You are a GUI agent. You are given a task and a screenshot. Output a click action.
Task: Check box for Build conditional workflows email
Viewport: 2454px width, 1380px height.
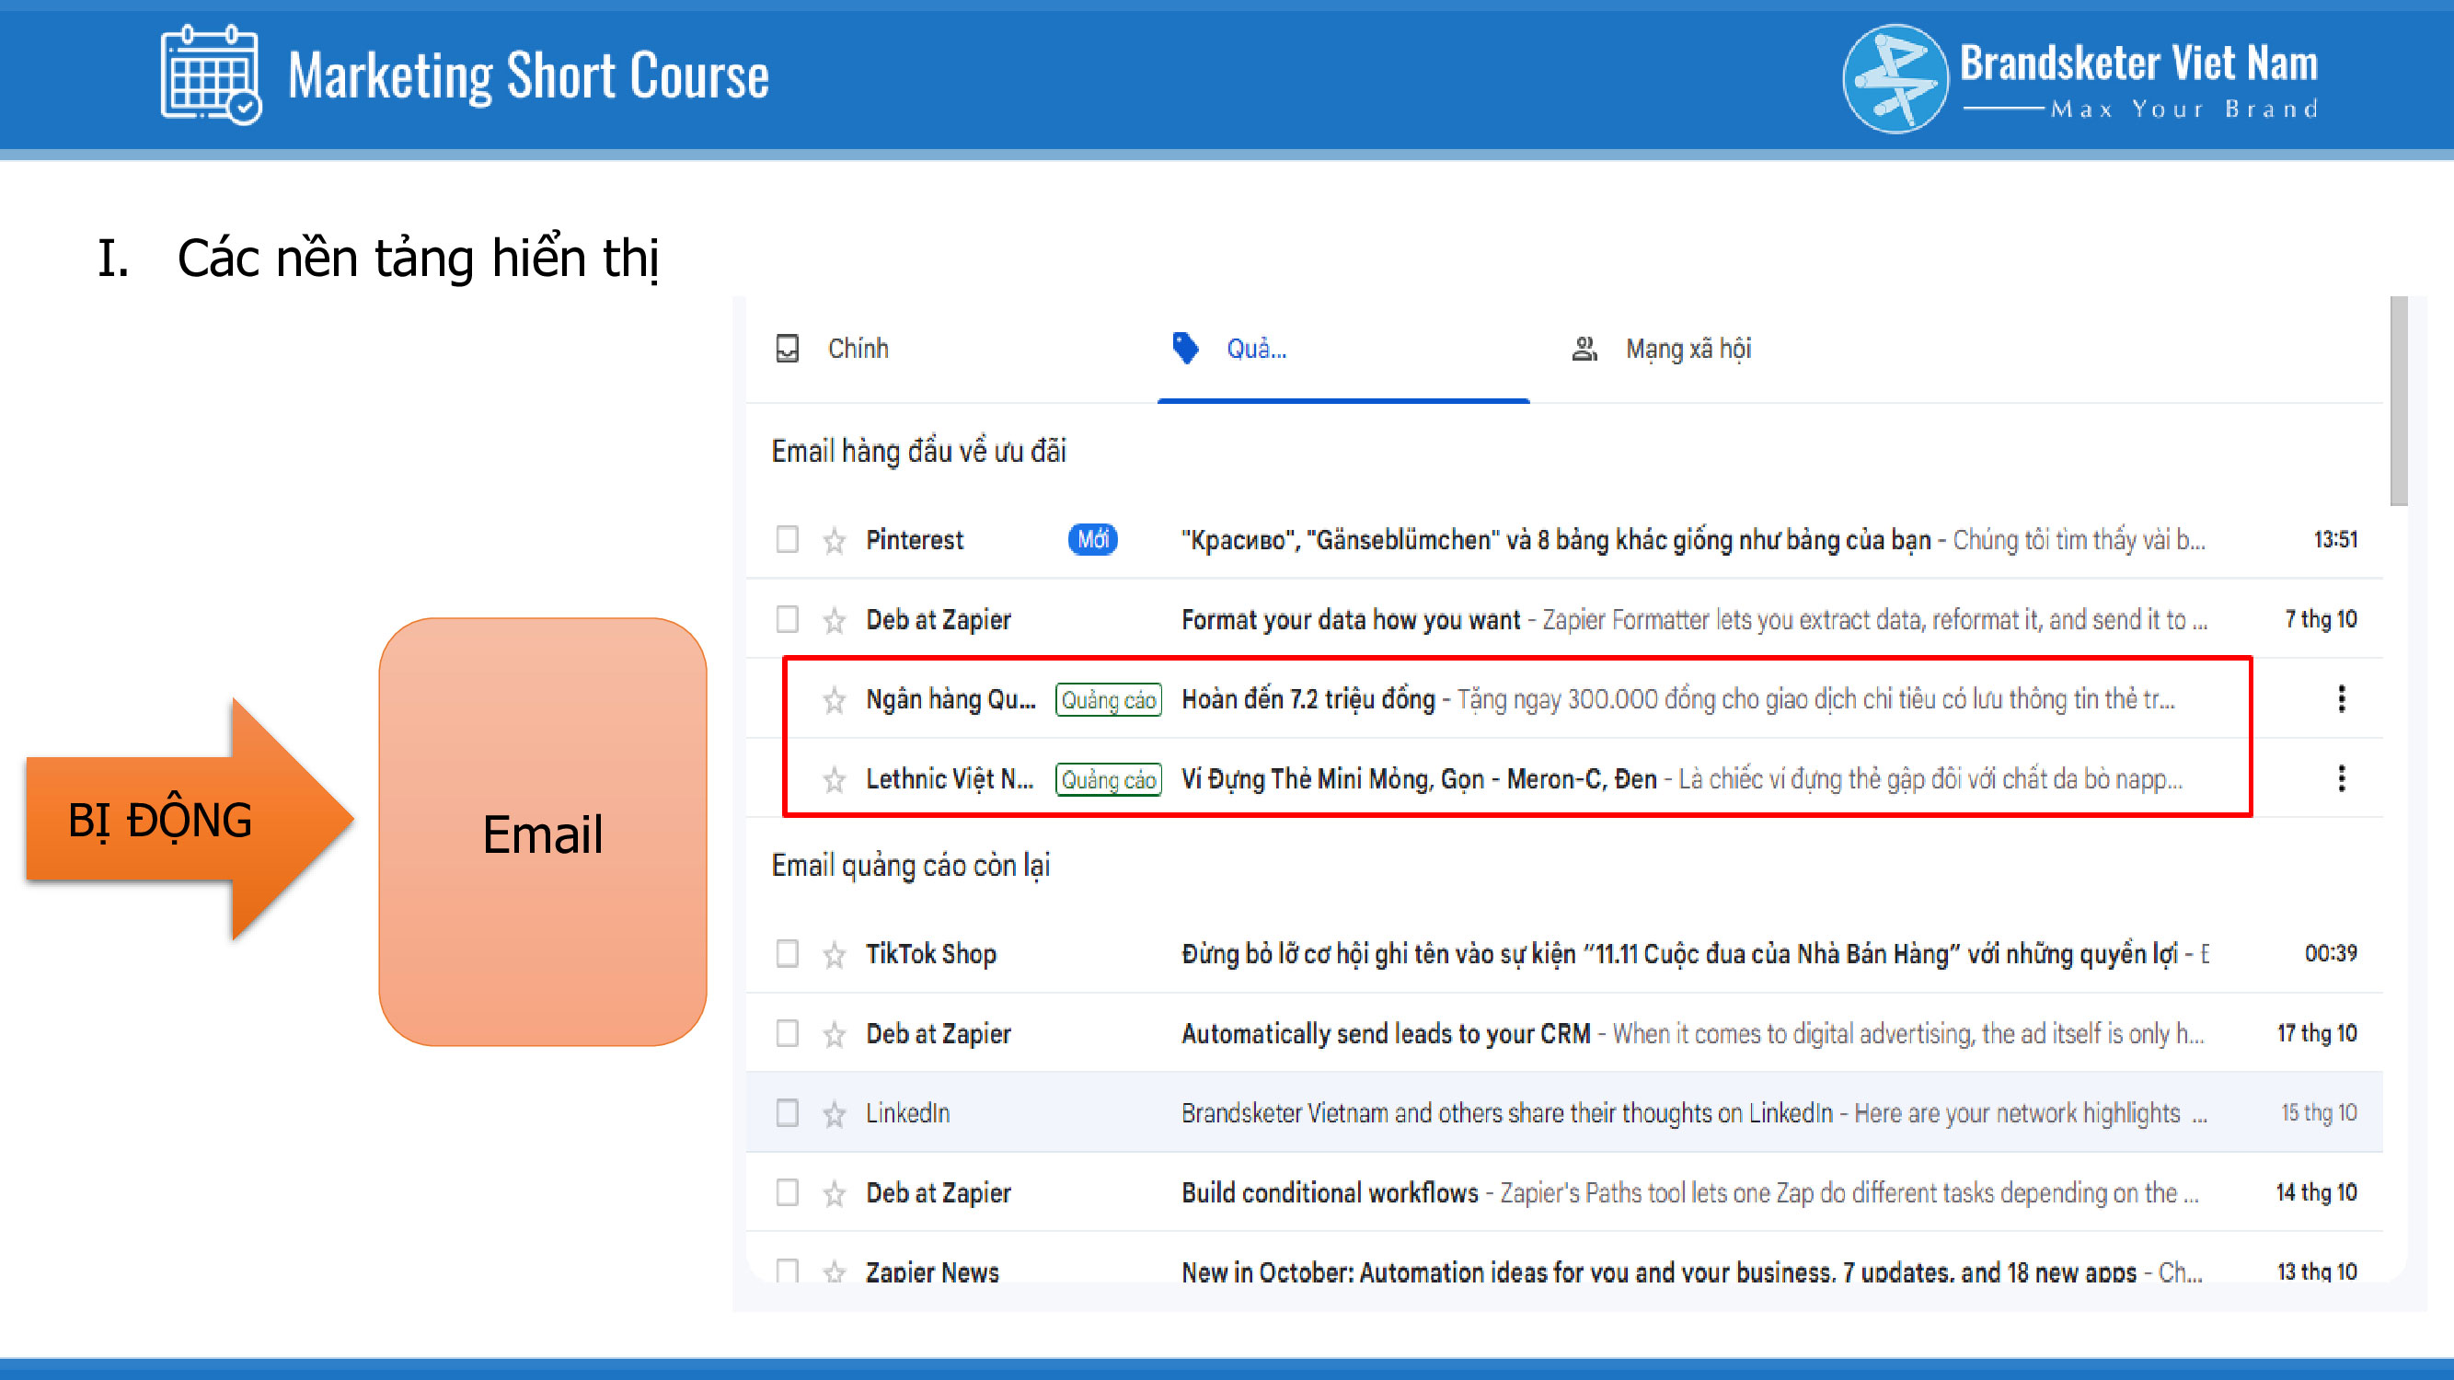[x=787, y=1192]
